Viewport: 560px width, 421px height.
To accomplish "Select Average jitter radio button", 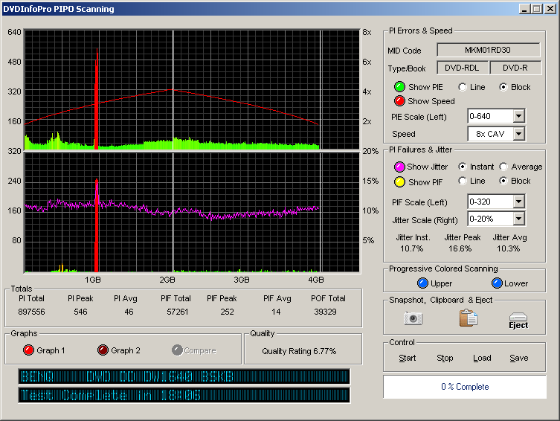I will click(503, 167).
